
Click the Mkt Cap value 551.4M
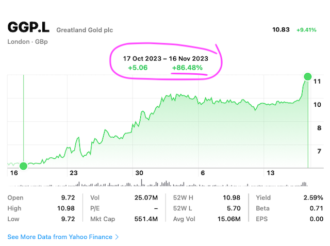(146, 219)
